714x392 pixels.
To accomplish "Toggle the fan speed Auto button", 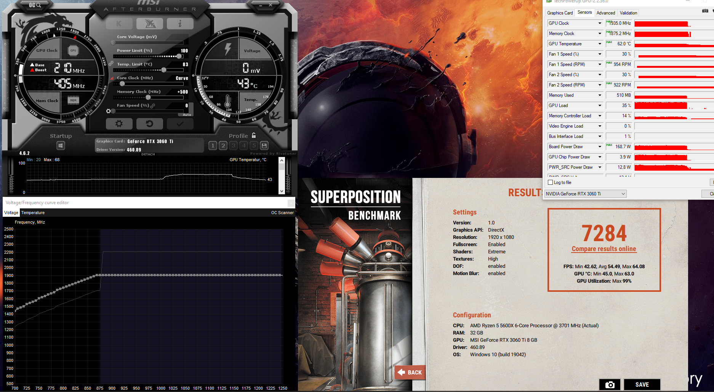I will click(187, 115).
